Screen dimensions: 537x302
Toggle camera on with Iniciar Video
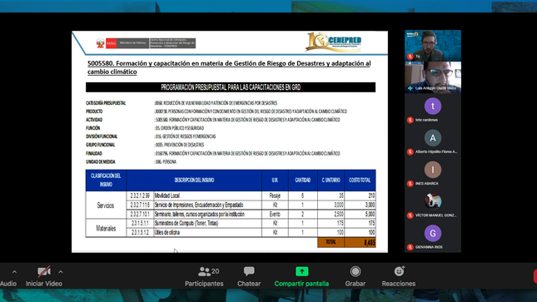pos(44,277)
